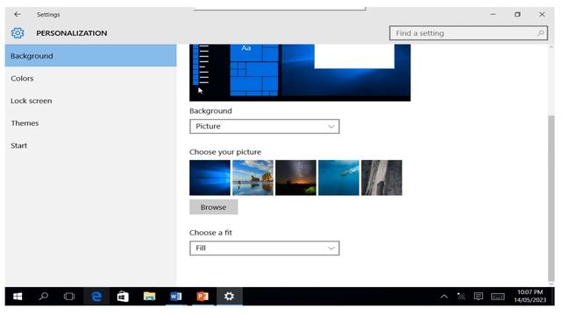561x315 pixels.
Task: Click the desktop preview image
Action: [300, 73]
